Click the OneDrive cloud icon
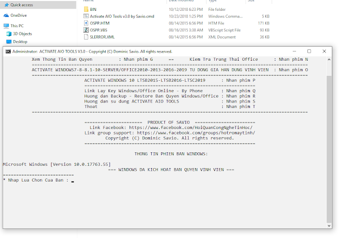347x238 pixels. [6, 15]
